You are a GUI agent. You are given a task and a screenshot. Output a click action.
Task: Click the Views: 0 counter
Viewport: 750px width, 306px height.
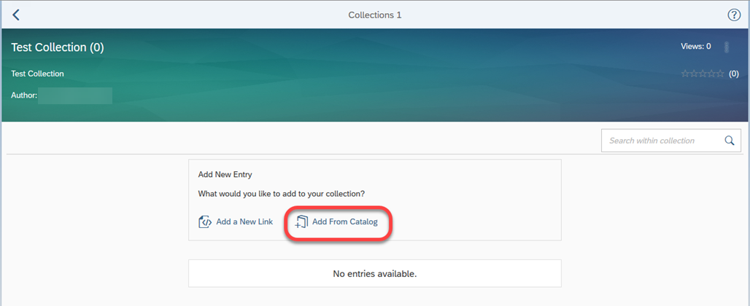[x=696, y=47]
